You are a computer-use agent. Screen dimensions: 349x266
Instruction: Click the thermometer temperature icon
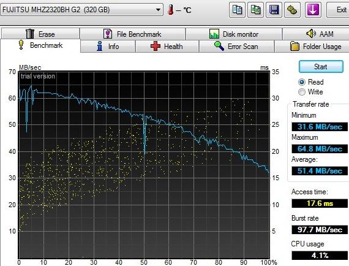click(x=170, y=10)
